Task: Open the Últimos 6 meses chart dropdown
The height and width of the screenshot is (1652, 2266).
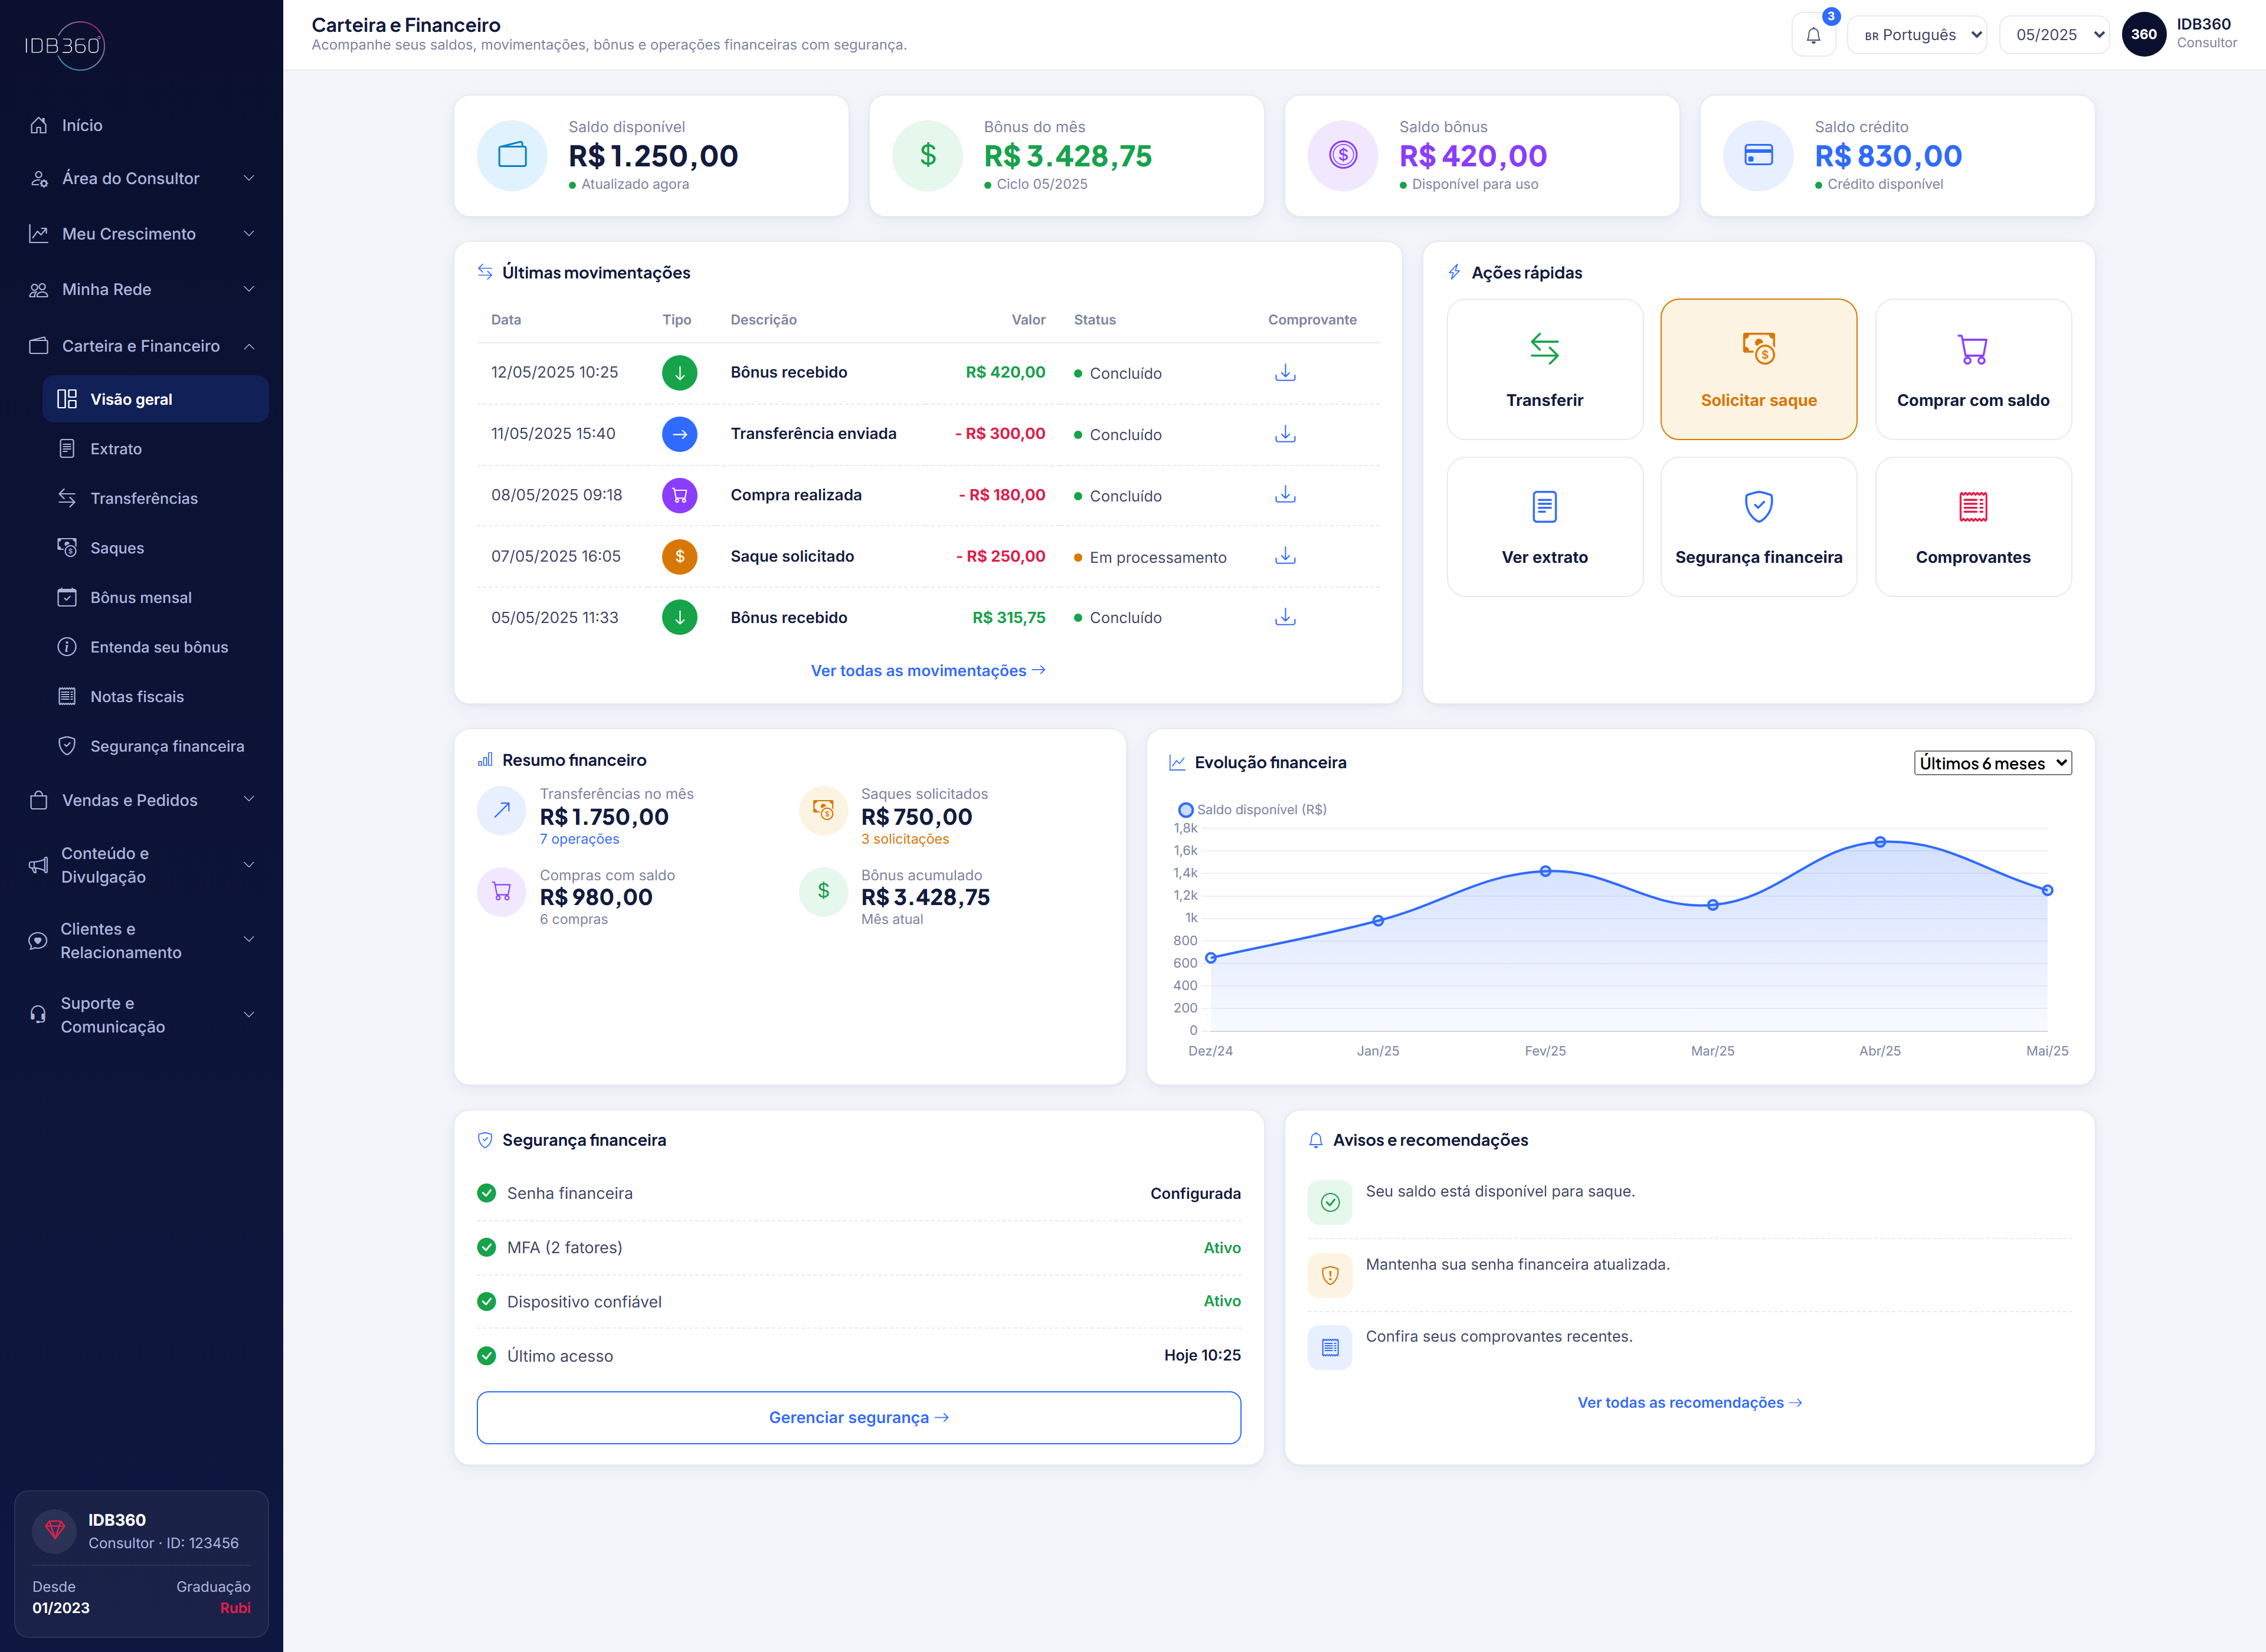Action: tap(1992, 763)
